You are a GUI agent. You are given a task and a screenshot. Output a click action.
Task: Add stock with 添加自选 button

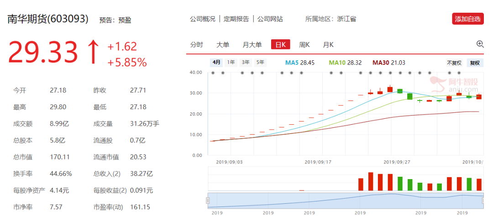click(x=467, y=19)
